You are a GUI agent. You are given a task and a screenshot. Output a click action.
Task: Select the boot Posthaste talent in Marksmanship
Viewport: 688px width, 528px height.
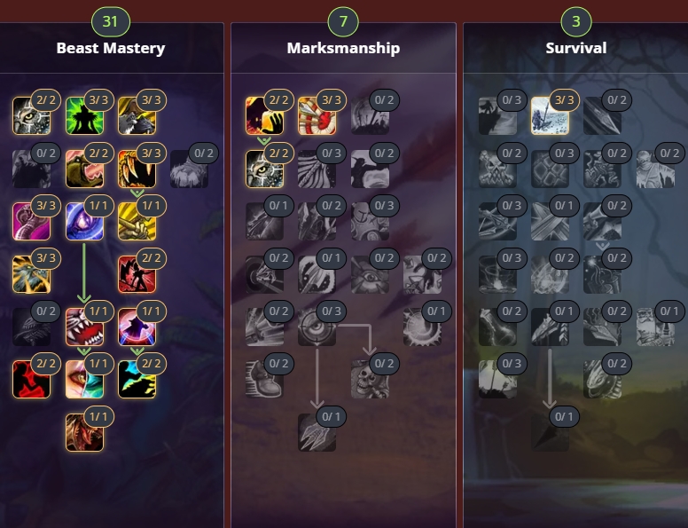pyautogui.click(x=264, y=380)
